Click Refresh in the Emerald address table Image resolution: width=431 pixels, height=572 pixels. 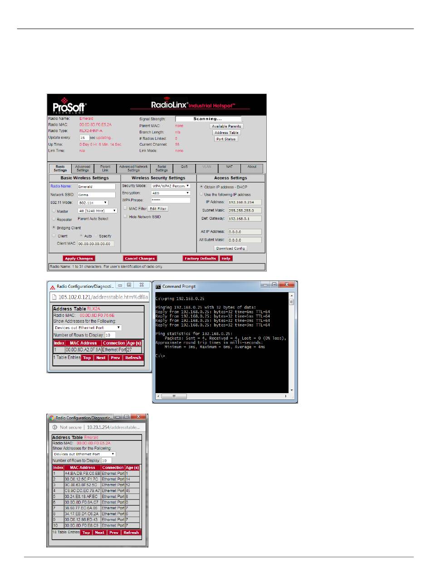point(131,533)
